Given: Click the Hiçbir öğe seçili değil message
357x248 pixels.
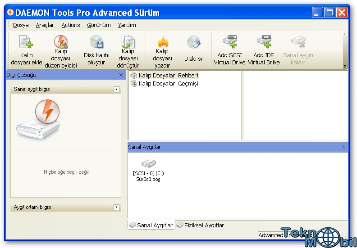Looking at the screenshot, I should click(x=66, y=172).
